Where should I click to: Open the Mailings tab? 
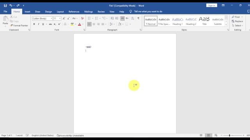(89, 12)
